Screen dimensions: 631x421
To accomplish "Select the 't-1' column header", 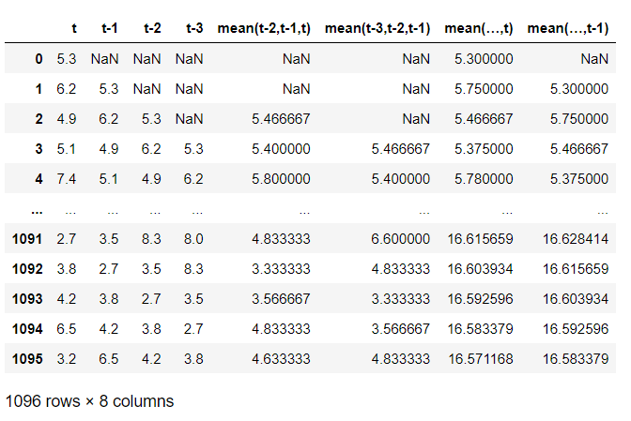I will pyautogui.click(x=111, y=29).
